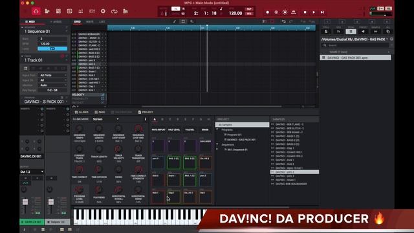Click the browser Search field
414x233 pixels.
(356, 45)
